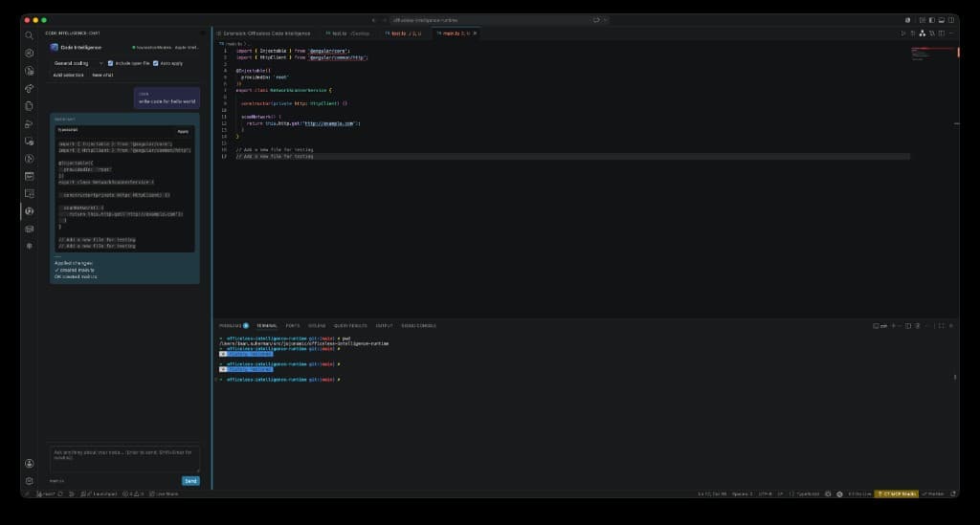Click Go Live in the status bar
This screenshot has height=525, width=980.
click(x=859, y=493)
